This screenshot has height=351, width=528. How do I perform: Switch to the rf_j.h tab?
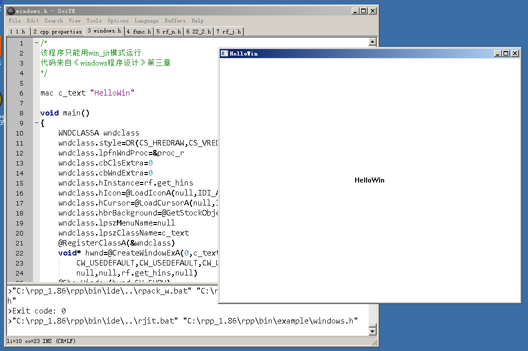(x=229, y=31)
